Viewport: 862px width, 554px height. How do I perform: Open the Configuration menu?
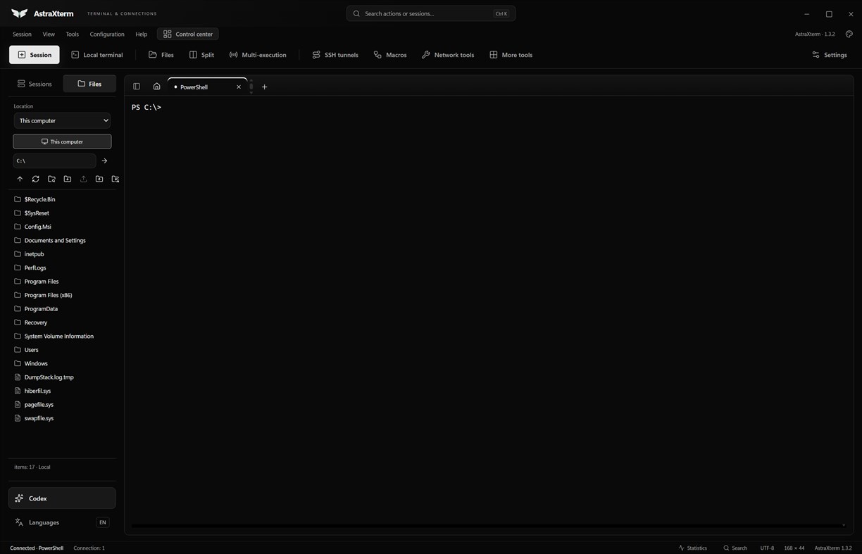(107, 34)
